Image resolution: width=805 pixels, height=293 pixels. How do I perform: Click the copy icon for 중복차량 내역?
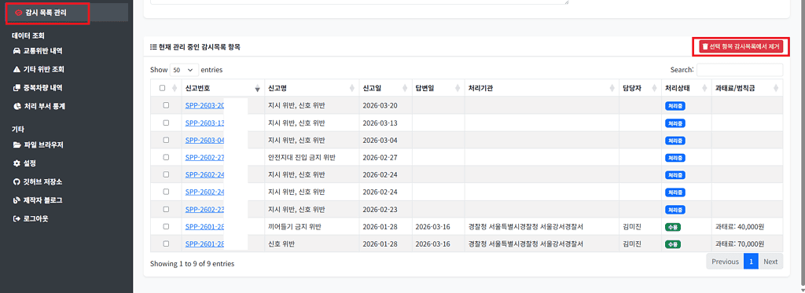17,88
